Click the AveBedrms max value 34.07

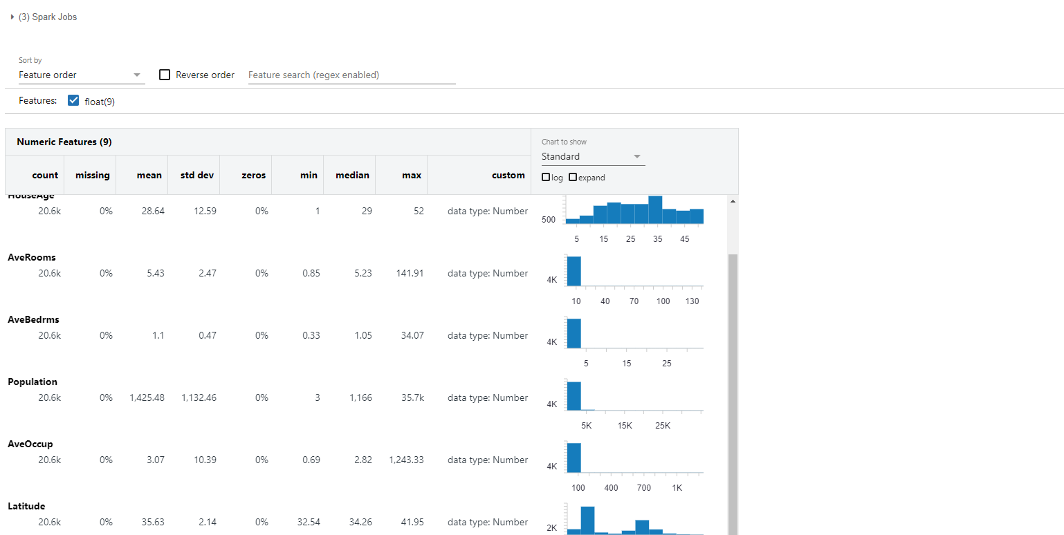pos(412,335)
